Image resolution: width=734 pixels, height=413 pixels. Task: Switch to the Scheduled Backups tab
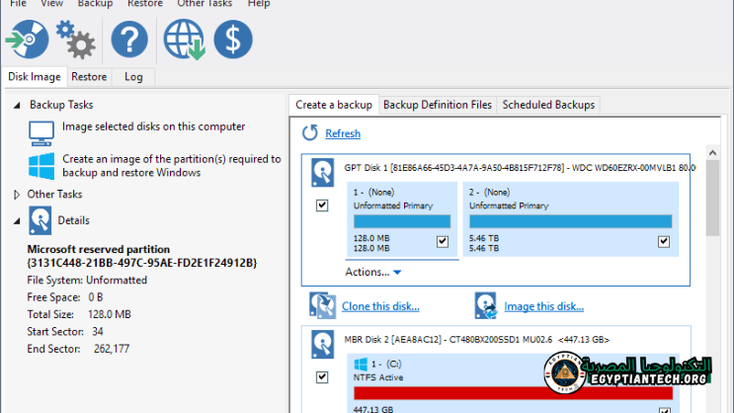click(x=548, y=105)
